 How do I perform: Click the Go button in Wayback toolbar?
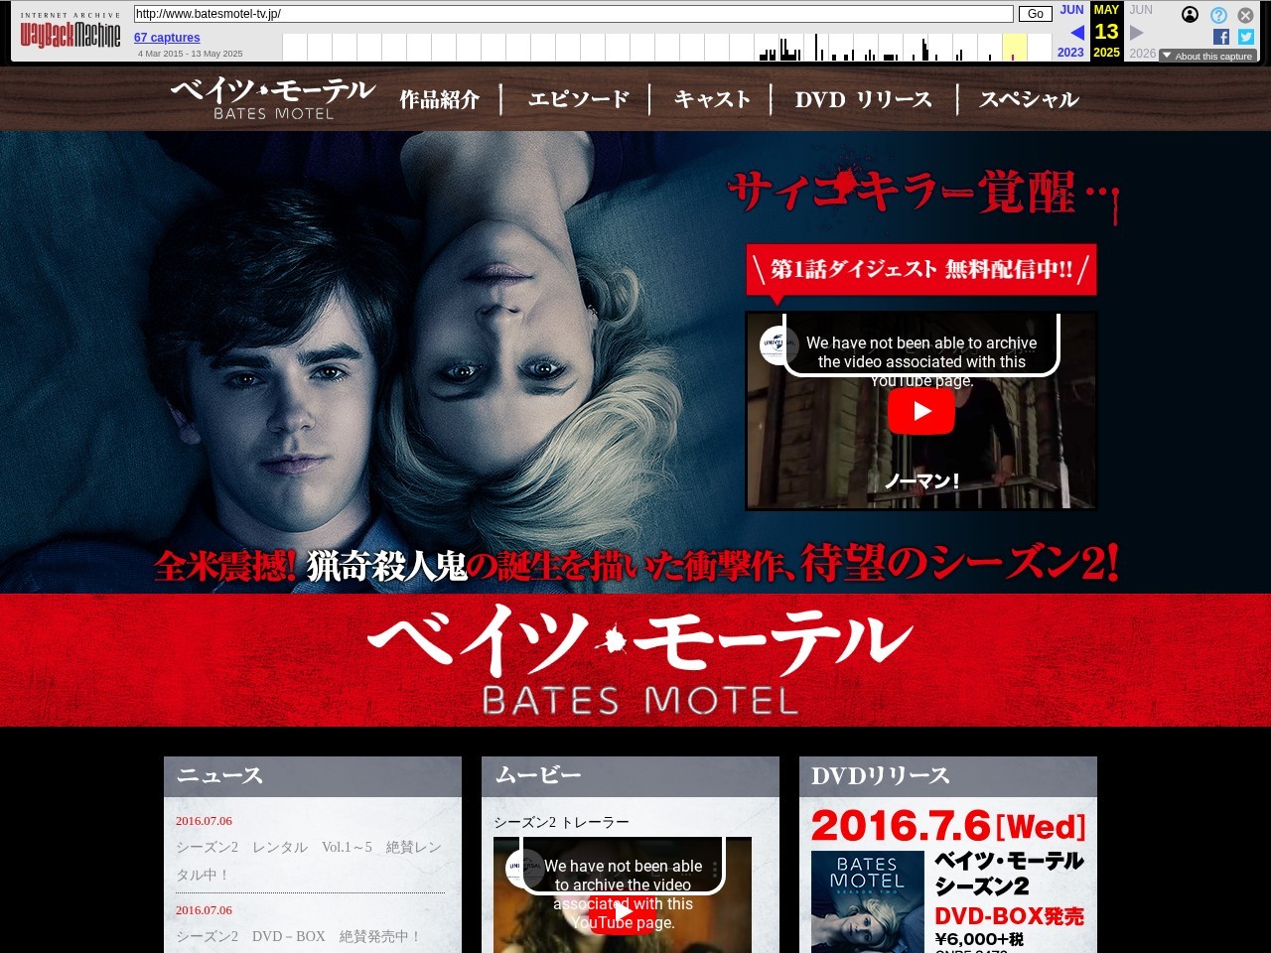tap(1036, 14)
